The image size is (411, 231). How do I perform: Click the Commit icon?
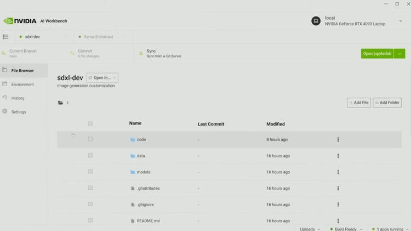pos(72,53)
